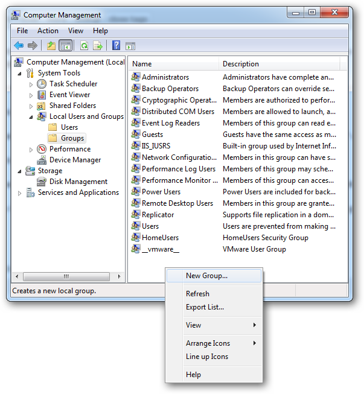This screenshot has width=364, height=394.
Task: Click the Export List toolbar icon
Action: click(x=98, y=46)
